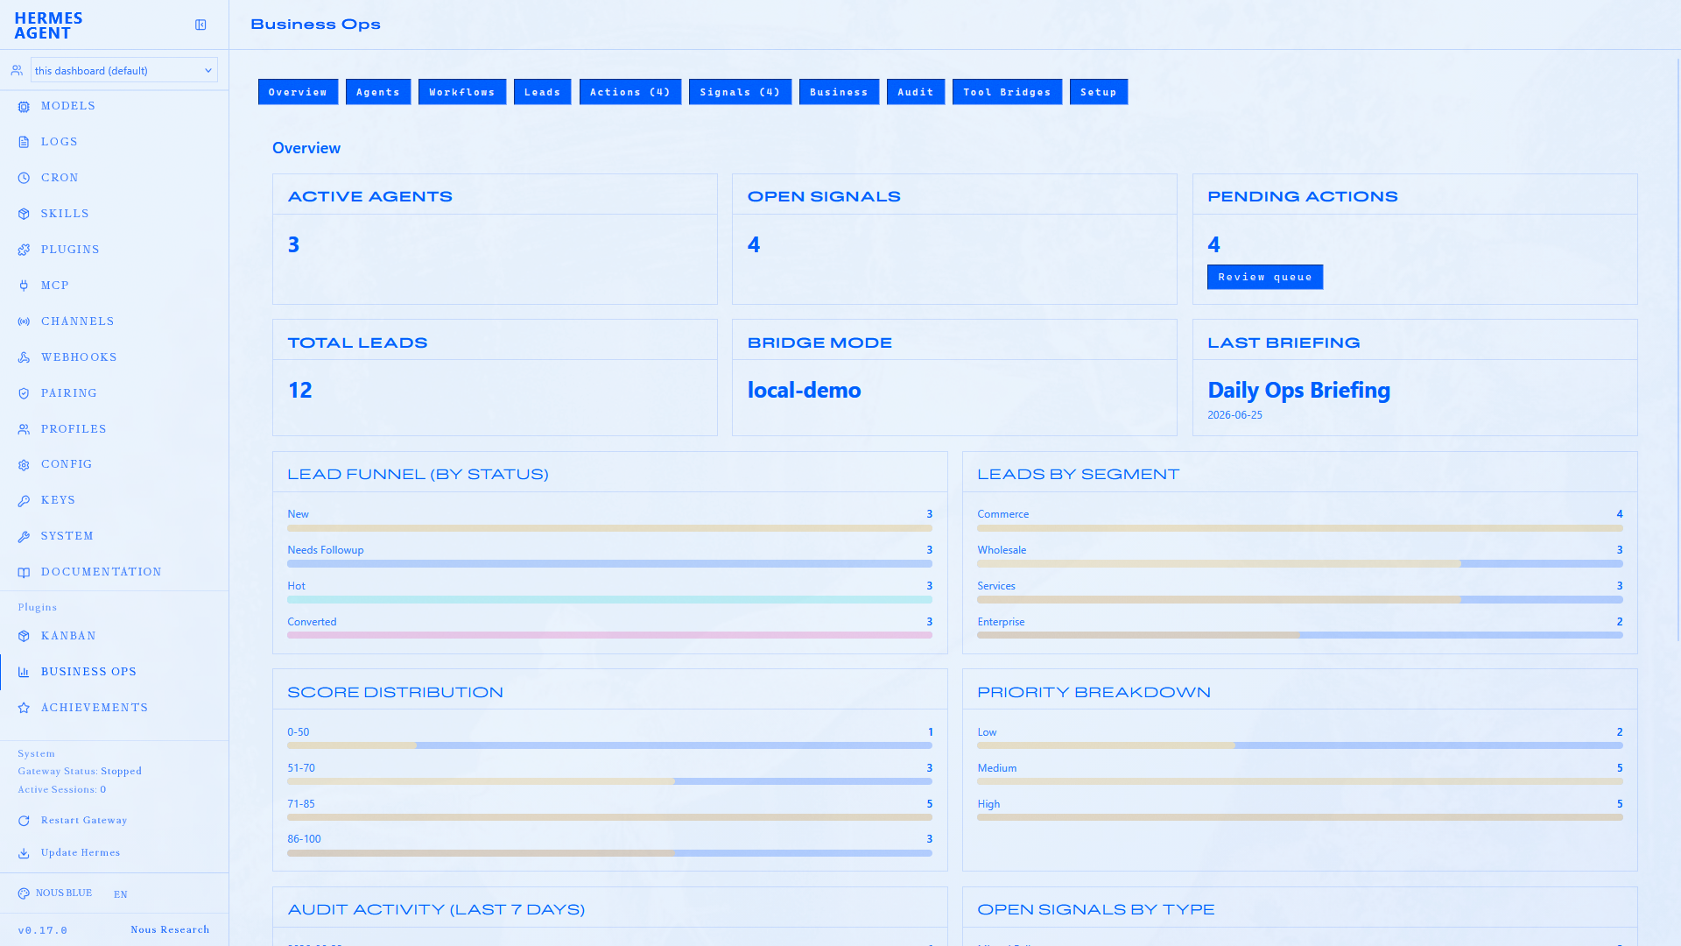This screenshot has width=1681, height=946.
Task: Click the Commerce segment label
Action: (x=1002, y=514)
